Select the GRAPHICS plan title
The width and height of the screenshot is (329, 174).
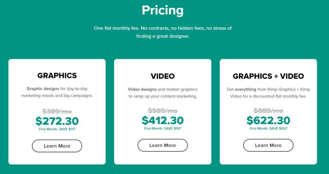point(57,76)
